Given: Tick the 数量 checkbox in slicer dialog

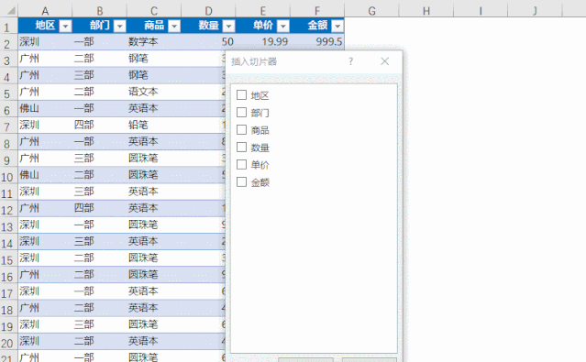Looking at the screenshot, I should coord(241,148).
